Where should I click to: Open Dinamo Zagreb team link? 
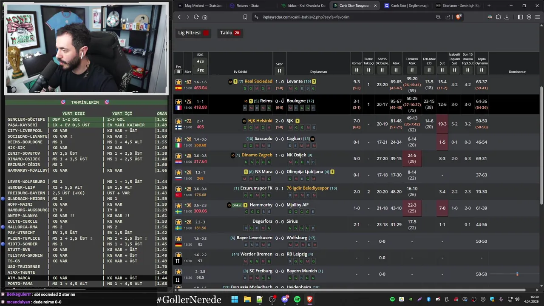pyautogui.click(x=257, y=155)
